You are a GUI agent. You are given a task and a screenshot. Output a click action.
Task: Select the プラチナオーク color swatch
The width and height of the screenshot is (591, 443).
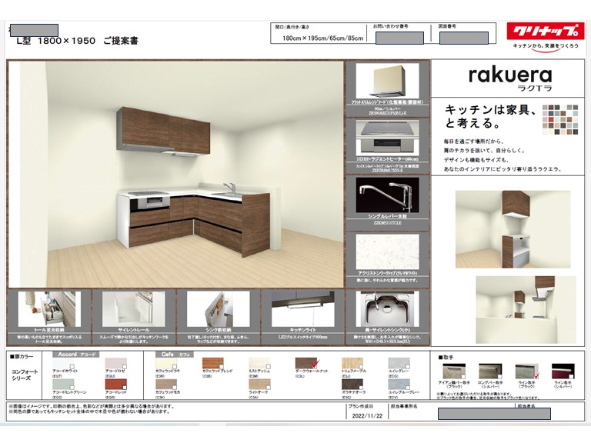(352, 385)
